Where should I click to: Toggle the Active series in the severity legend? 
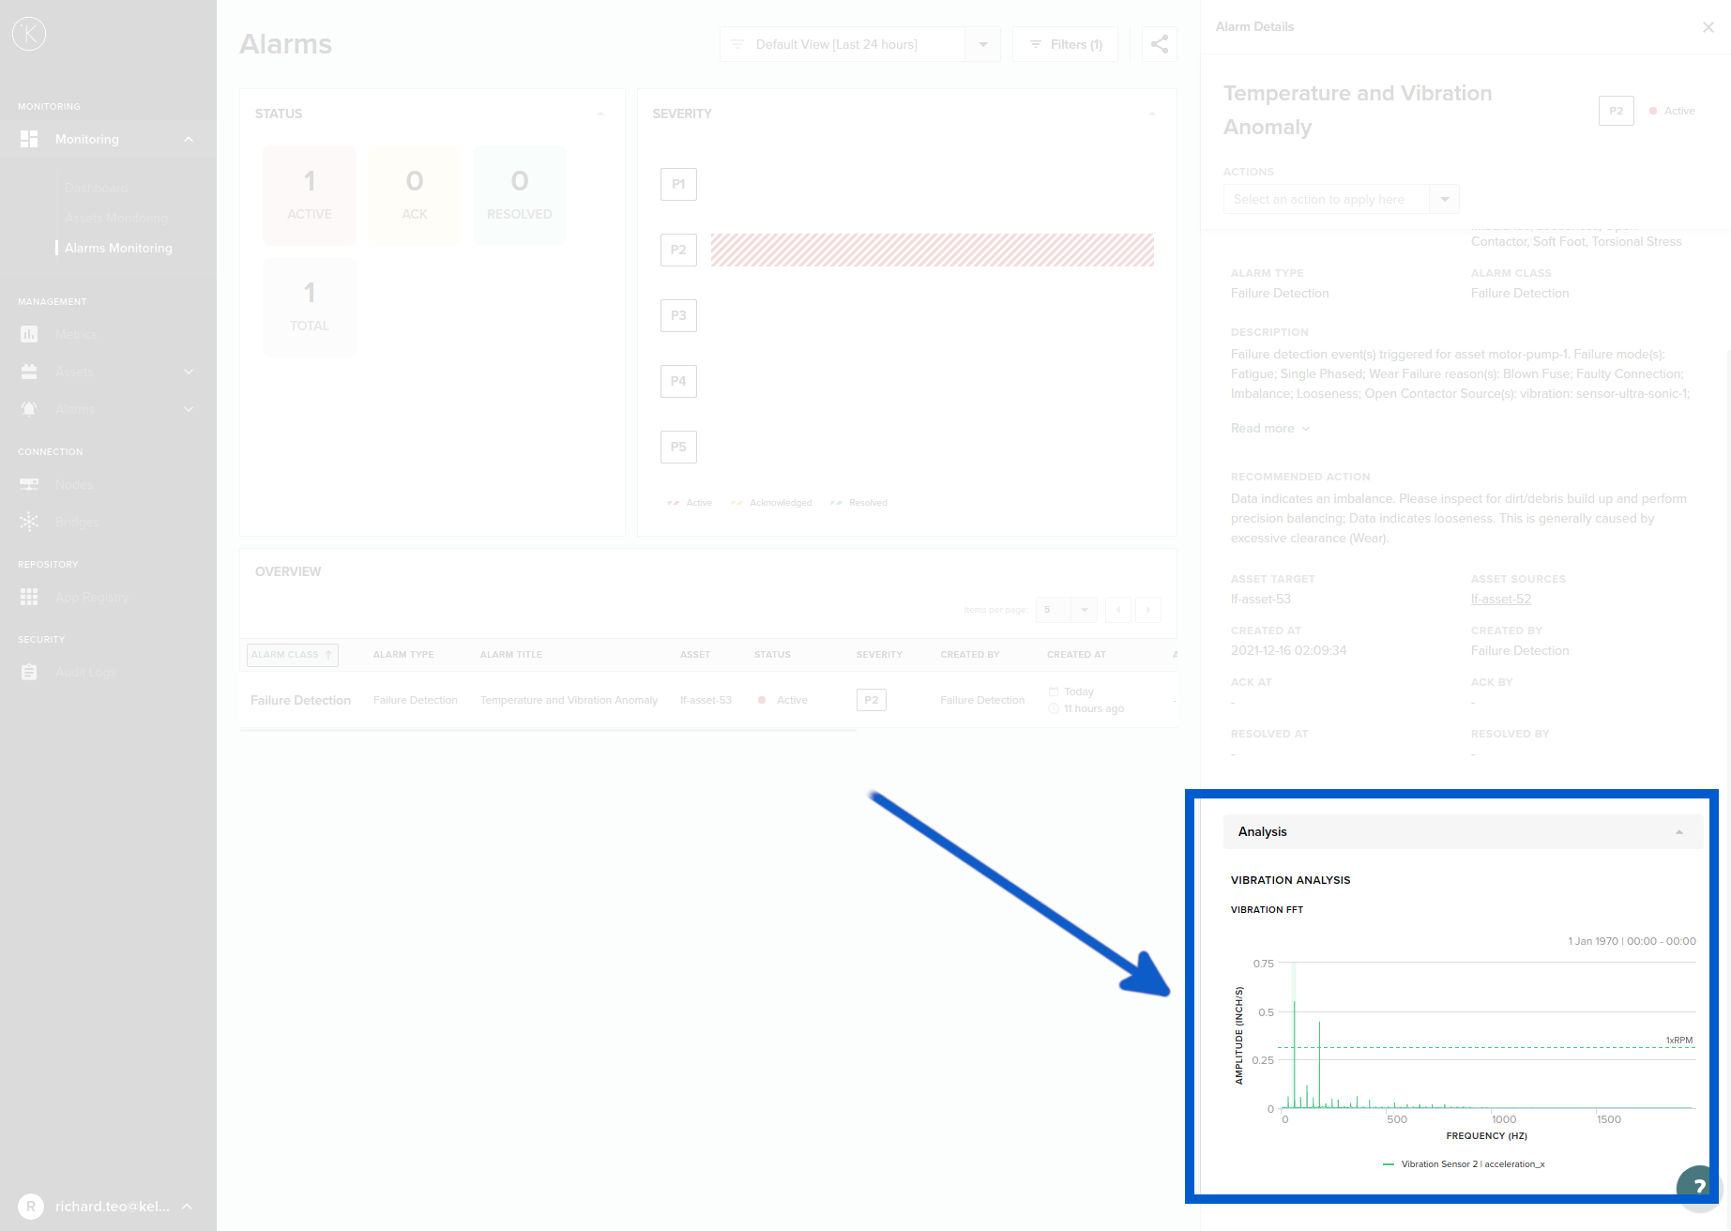point(690,503)
